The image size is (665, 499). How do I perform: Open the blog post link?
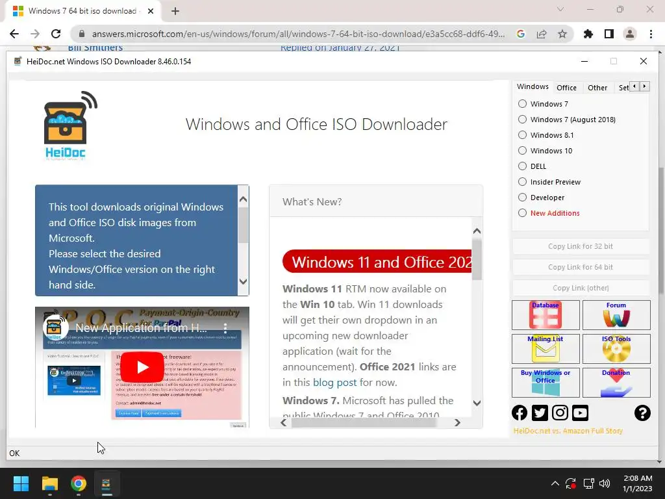pos(334,382)
